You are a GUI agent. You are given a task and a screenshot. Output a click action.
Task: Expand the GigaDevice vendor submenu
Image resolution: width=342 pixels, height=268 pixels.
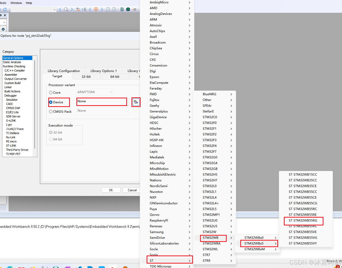[167, 117]
